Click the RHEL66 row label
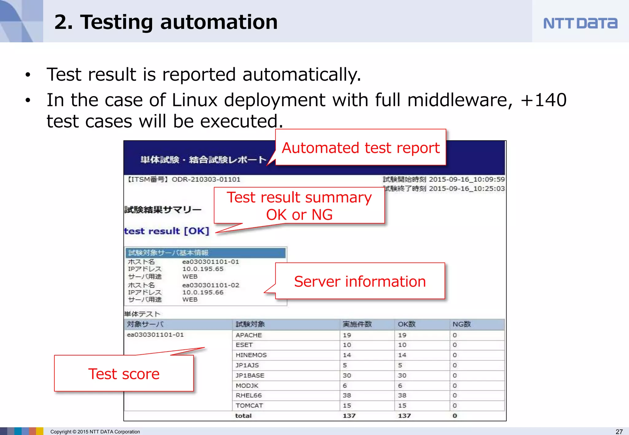 248,395
